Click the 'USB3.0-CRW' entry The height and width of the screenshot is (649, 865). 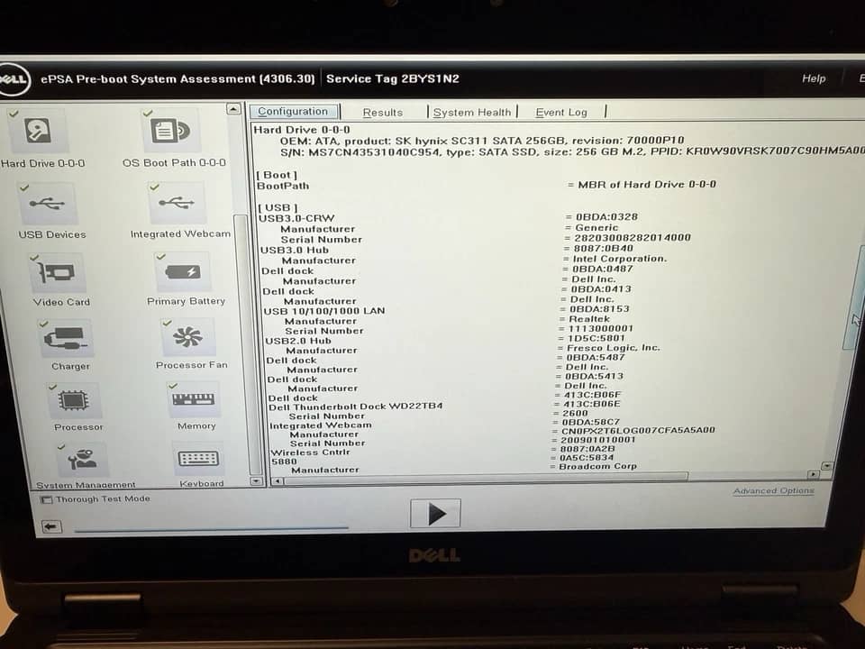[296, 218]
